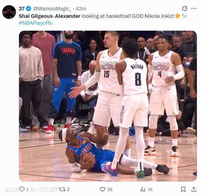
Task: View post analytics via the bar-chart icon
Action: tap(143, 189)
